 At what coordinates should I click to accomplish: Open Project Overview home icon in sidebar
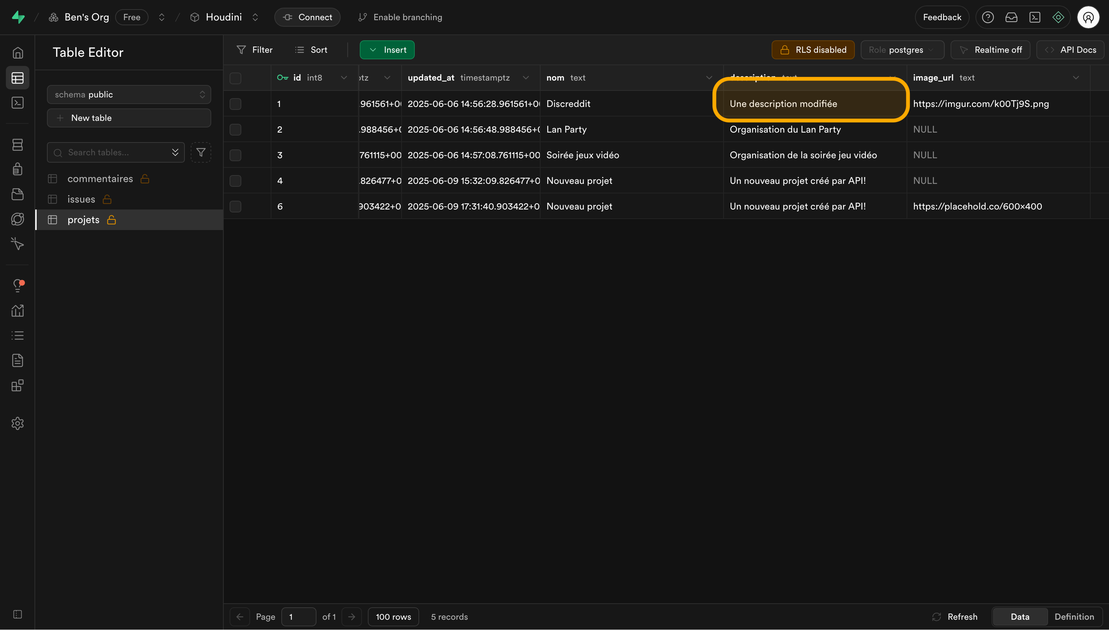coord(17,53)
